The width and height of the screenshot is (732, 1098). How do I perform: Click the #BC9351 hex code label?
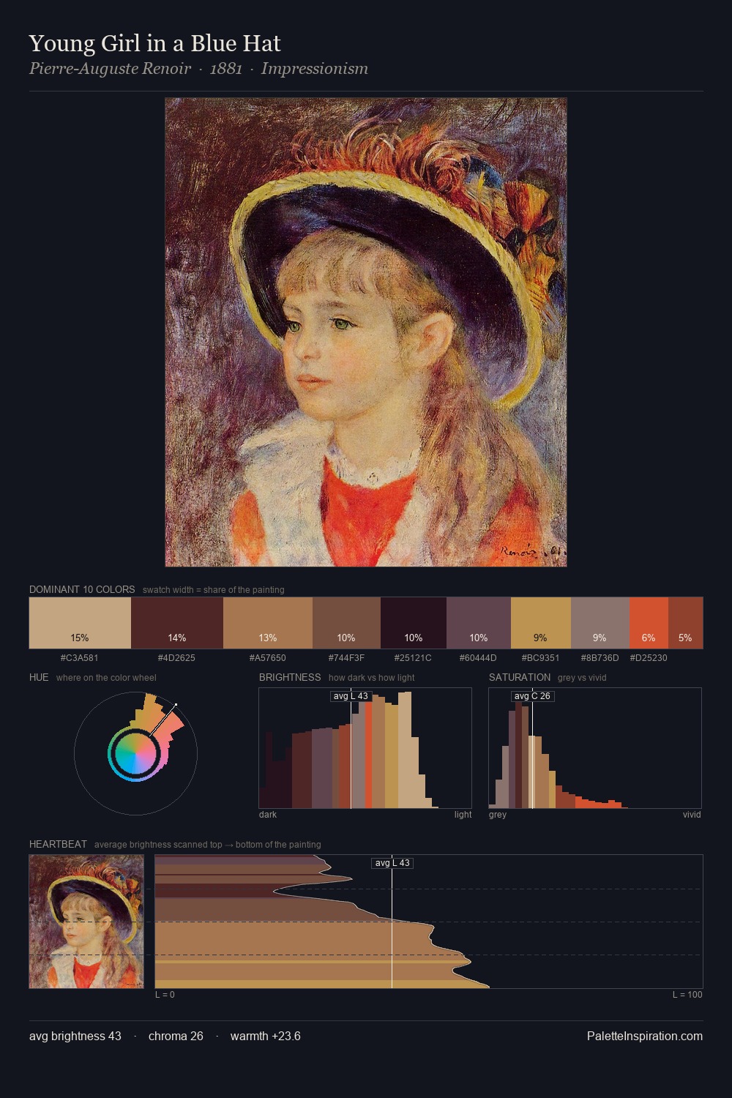(x=541, y=658)
